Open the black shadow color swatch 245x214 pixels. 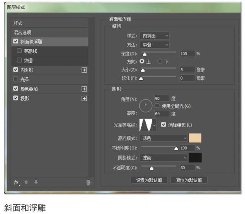[x=195, y=158]
